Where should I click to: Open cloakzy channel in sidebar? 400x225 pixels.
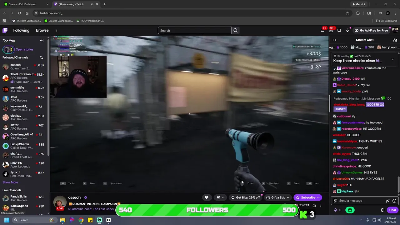[24, 117]
